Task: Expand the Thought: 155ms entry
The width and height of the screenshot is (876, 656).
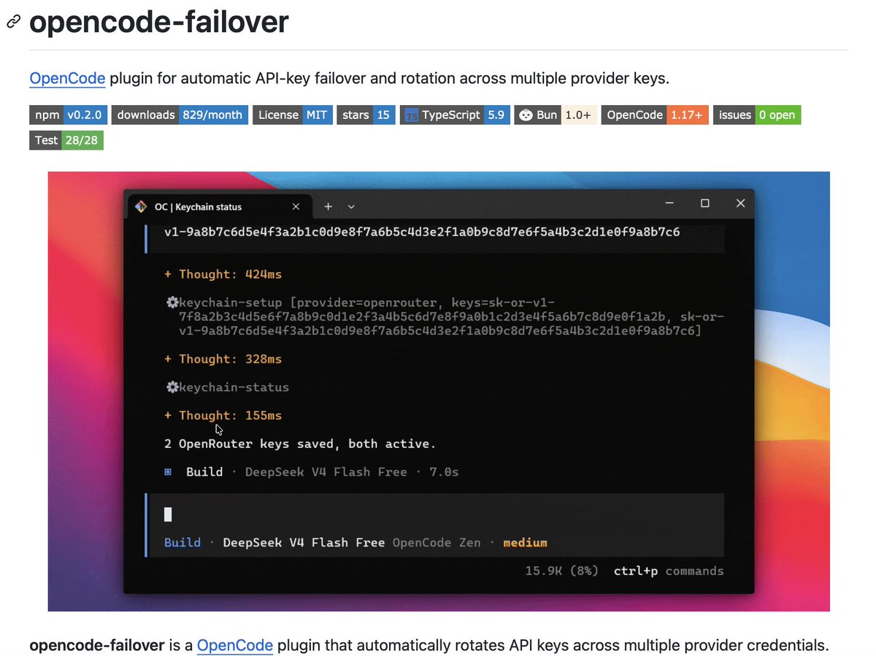Action: click(223, 415)
